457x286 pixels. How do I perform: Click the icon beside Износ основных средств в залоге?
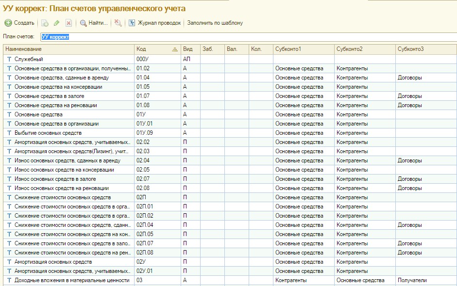pos(9,179)
